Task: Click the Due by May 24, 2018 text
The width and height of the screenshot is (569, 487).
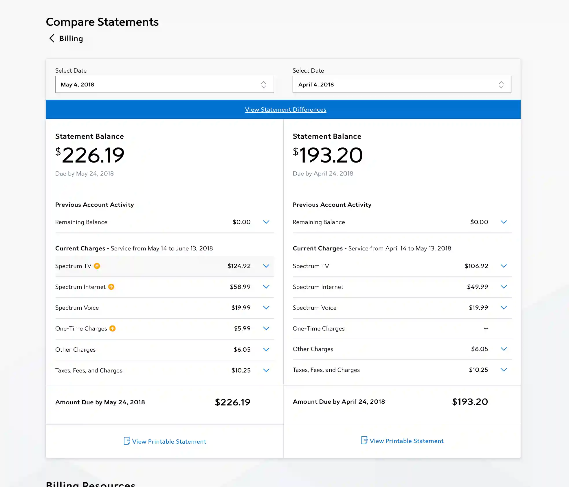Action: pos(85,174)
